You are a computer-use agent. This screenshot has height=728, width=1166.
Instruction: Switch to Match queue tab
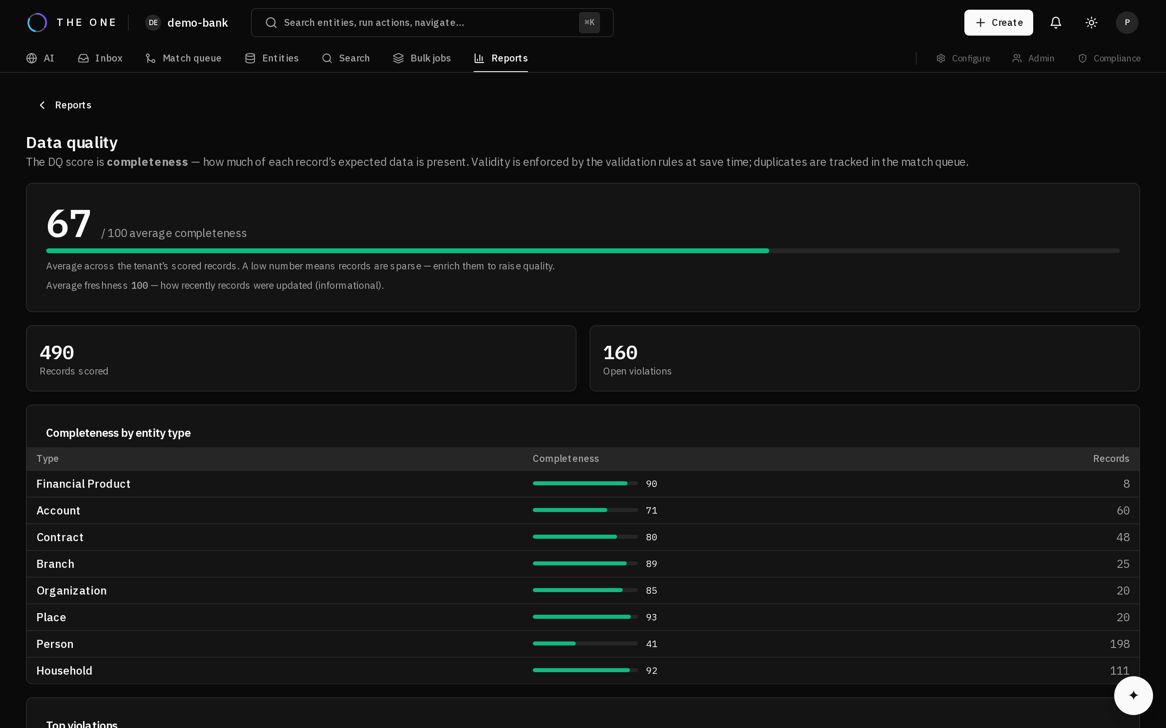(x=183, y=58)
